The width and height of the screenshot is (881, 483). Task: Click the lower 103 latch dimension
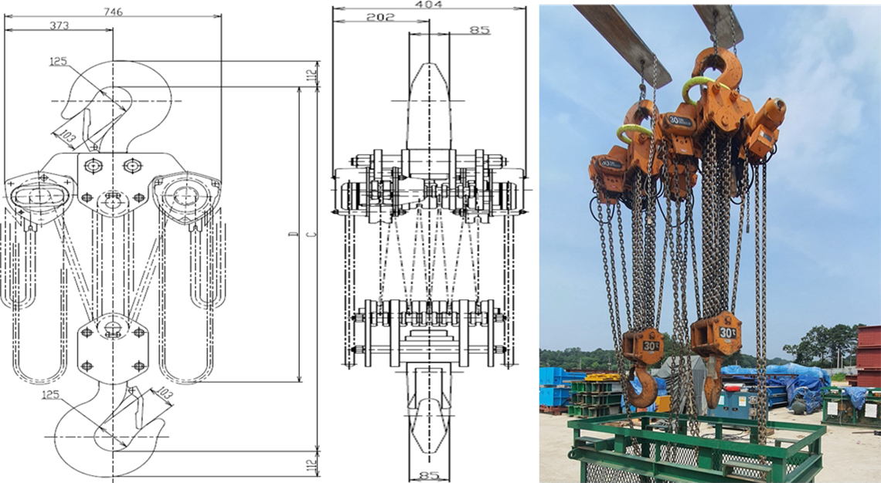[163, 393]
